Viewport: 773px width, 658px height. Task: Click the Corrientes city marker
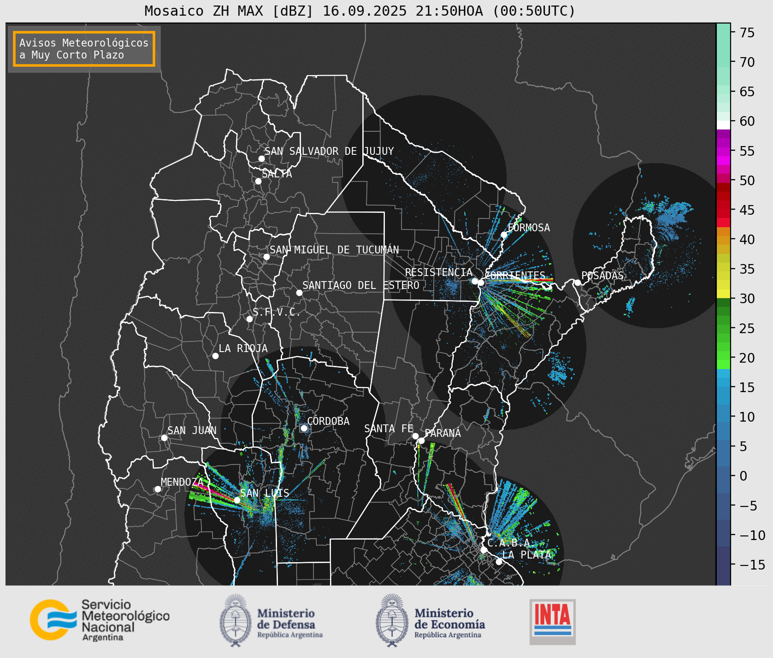tap(481, 282)
